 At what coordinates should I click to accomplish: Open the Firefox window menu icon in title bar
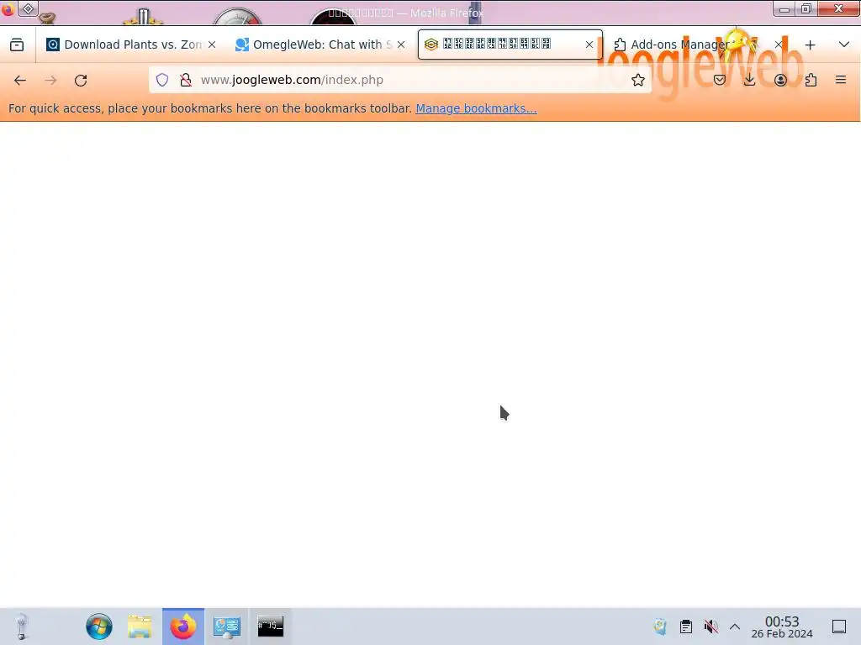8,9
